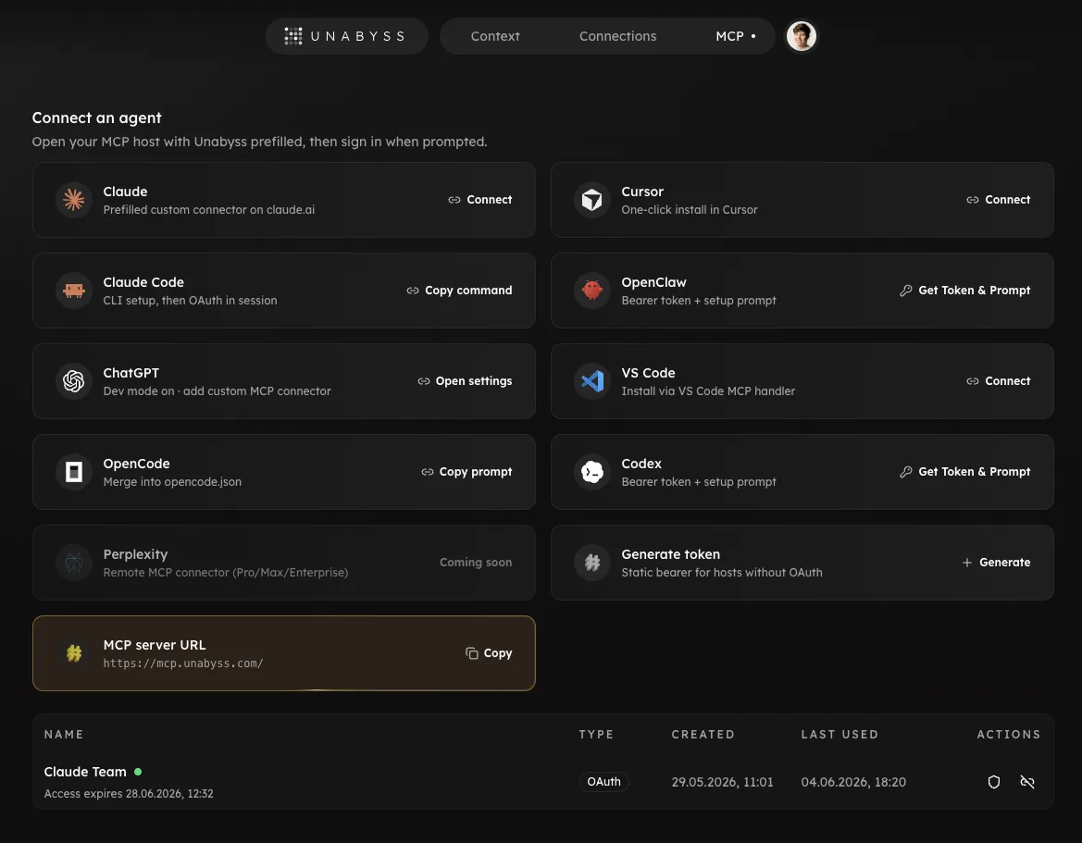Click the TYPE column header

pos(596,734)
